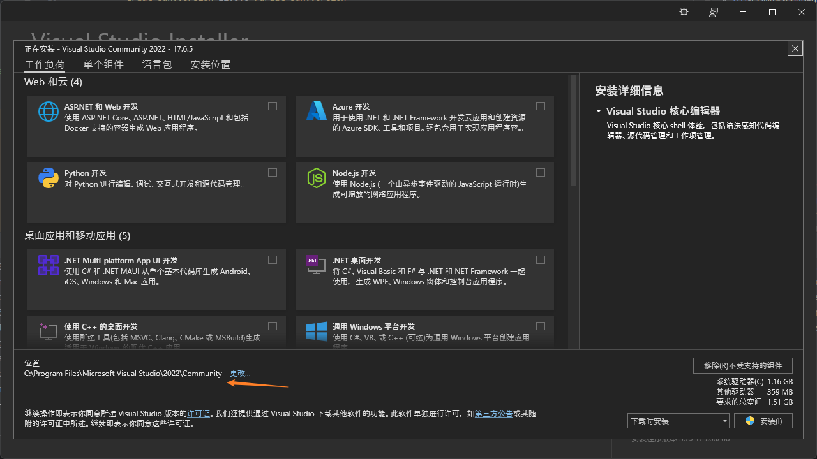Click the 系统驱动器(C) 1.16 GB size entry
Screen dimensions: 817x459
754,382
